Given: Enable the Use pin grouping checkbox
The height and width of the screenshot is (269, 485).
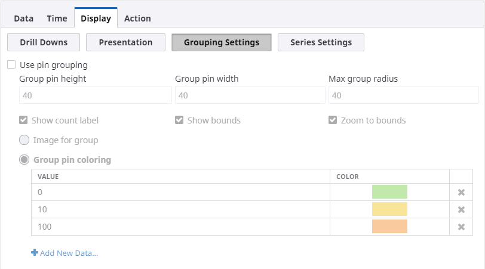Looking at the screenshot, I should pyautogui.click(x=12, y=65).
